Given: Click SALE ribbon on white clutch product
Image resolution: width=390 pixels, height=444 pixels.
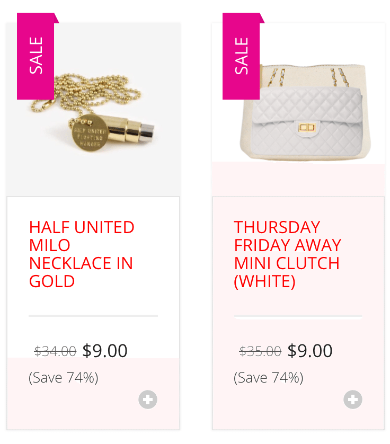Looking at the screenshot, I should [241, 56].
